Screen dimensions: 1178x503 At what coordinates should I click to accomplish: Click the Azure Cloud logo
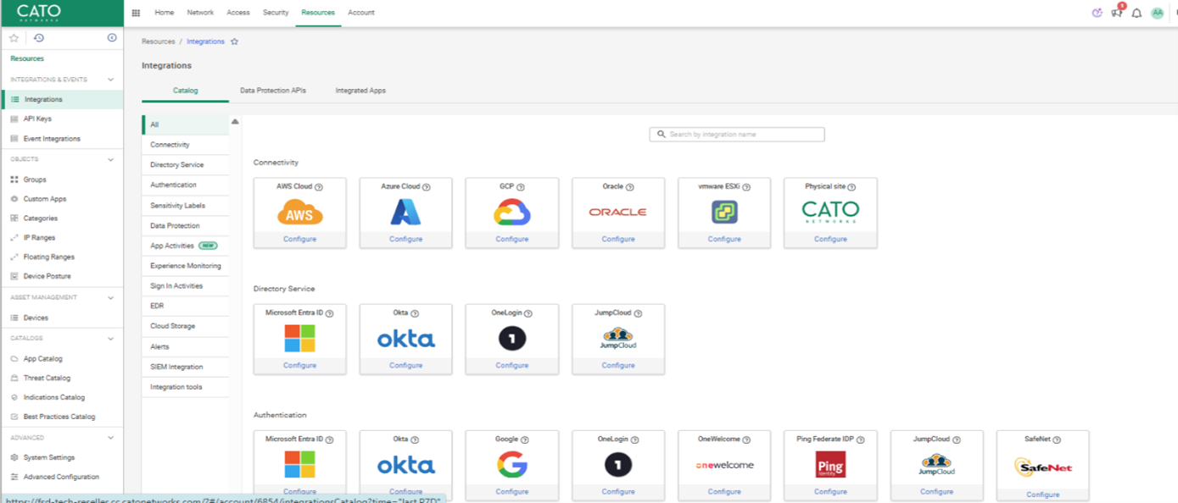(x=405, y=212)
